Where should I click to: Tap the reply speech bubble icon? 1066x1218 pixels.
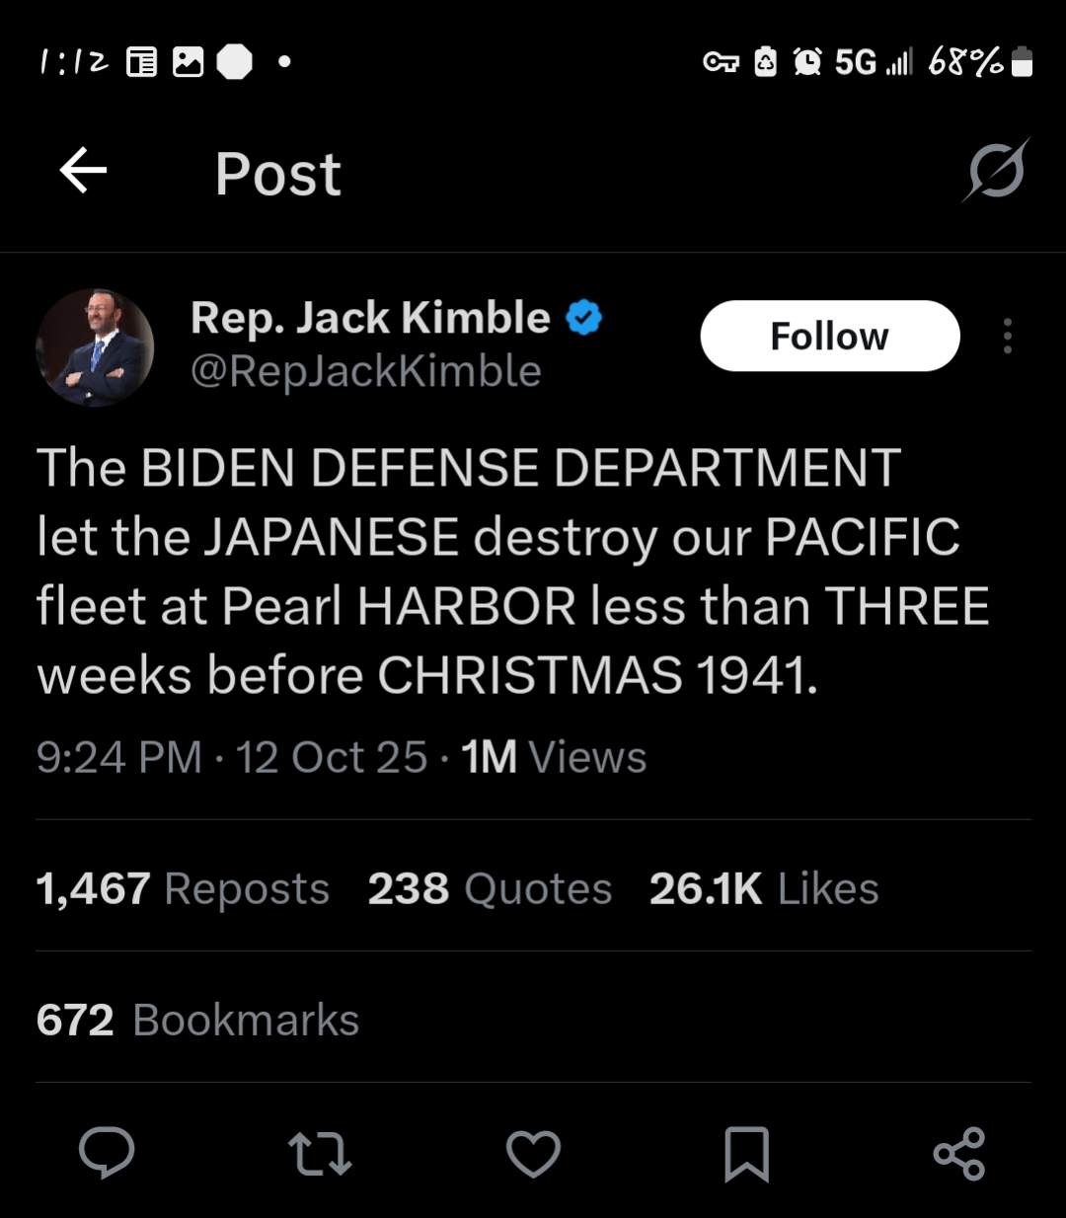[107, 1152]
